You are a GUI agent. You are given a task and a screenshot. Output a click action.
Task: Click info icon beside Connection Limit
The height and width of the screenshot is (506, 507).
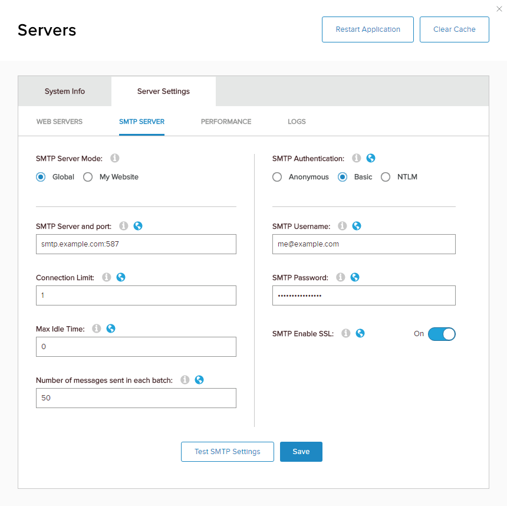[x=106, y=277]
